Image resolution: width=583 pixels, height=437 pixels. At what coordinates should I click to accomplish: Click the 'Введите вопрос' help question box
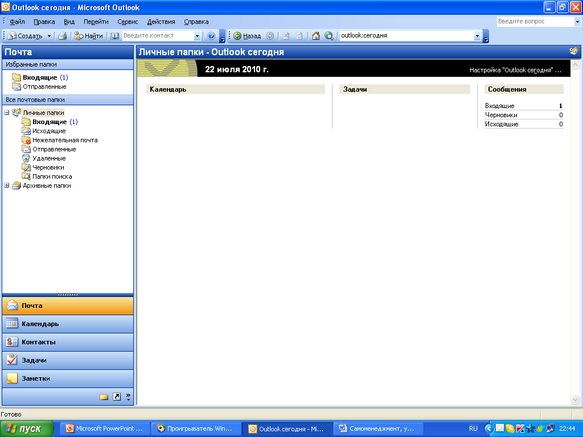tap(535, 22)
